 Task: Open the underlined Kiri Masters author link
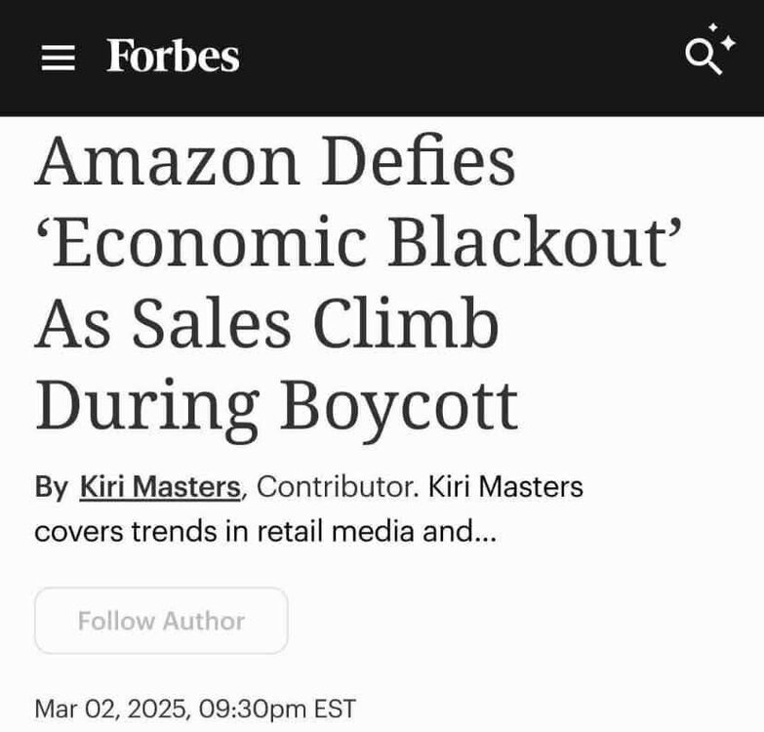[x=159, y=487]
